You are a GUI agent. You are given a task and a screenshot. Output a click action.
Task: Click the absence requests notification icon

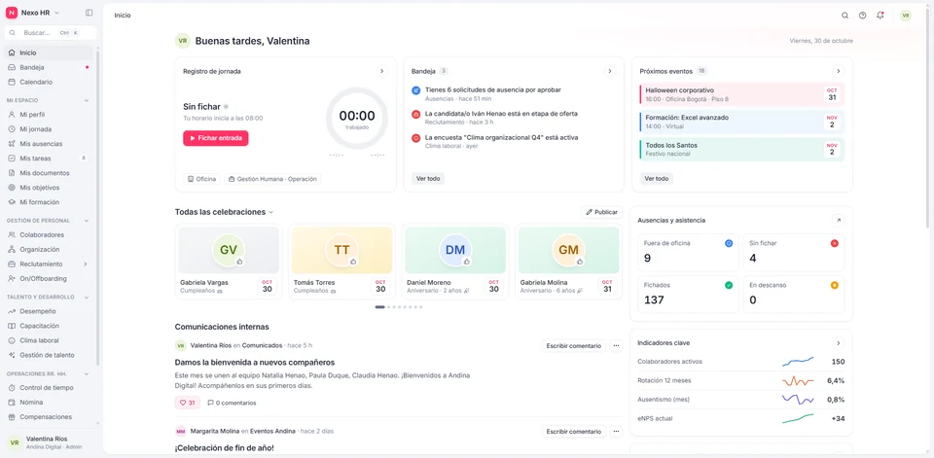click(x=415, y=89)
